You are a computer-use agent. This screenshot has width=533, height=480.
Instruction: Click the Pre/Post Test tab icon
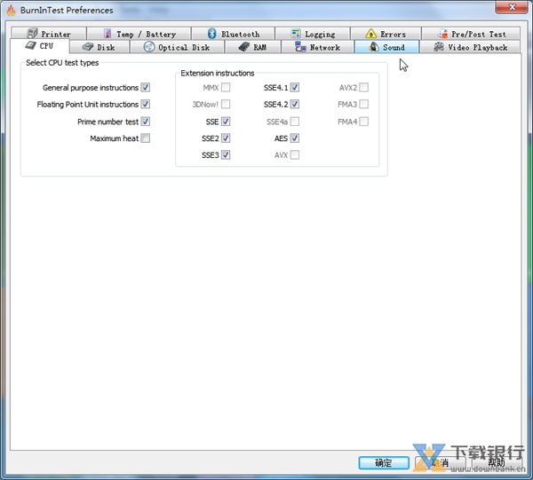(x=442, y=34)
